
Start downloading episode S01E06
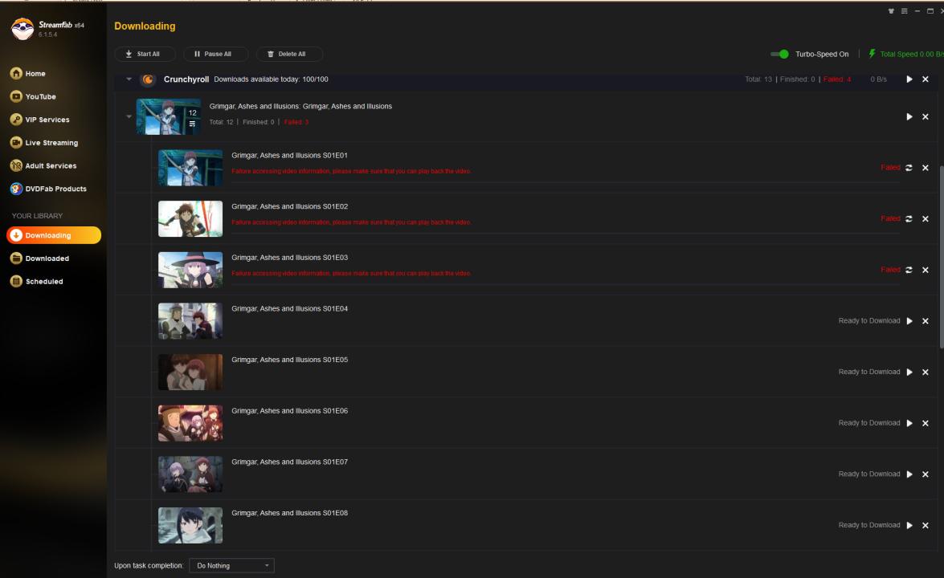pyautogui.click(x=909, y=423)
